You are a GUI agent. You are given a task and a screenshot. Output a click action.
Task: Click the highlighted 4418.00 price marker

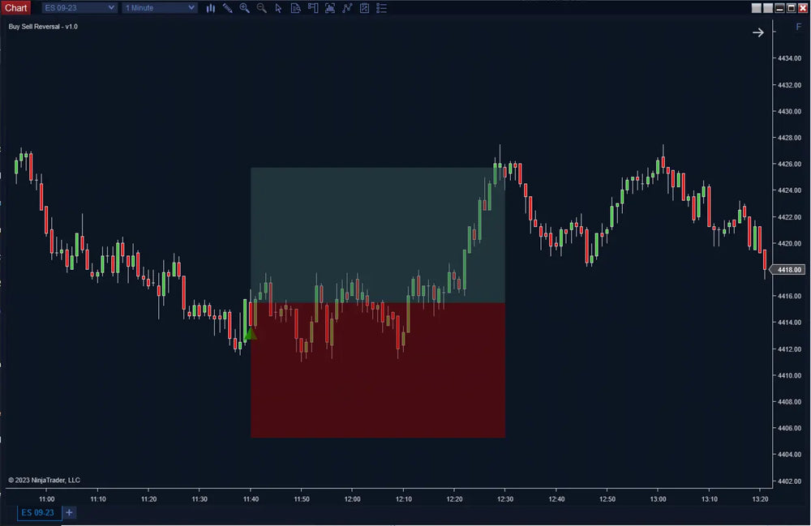pyautogui.click(x=790, y=268)
